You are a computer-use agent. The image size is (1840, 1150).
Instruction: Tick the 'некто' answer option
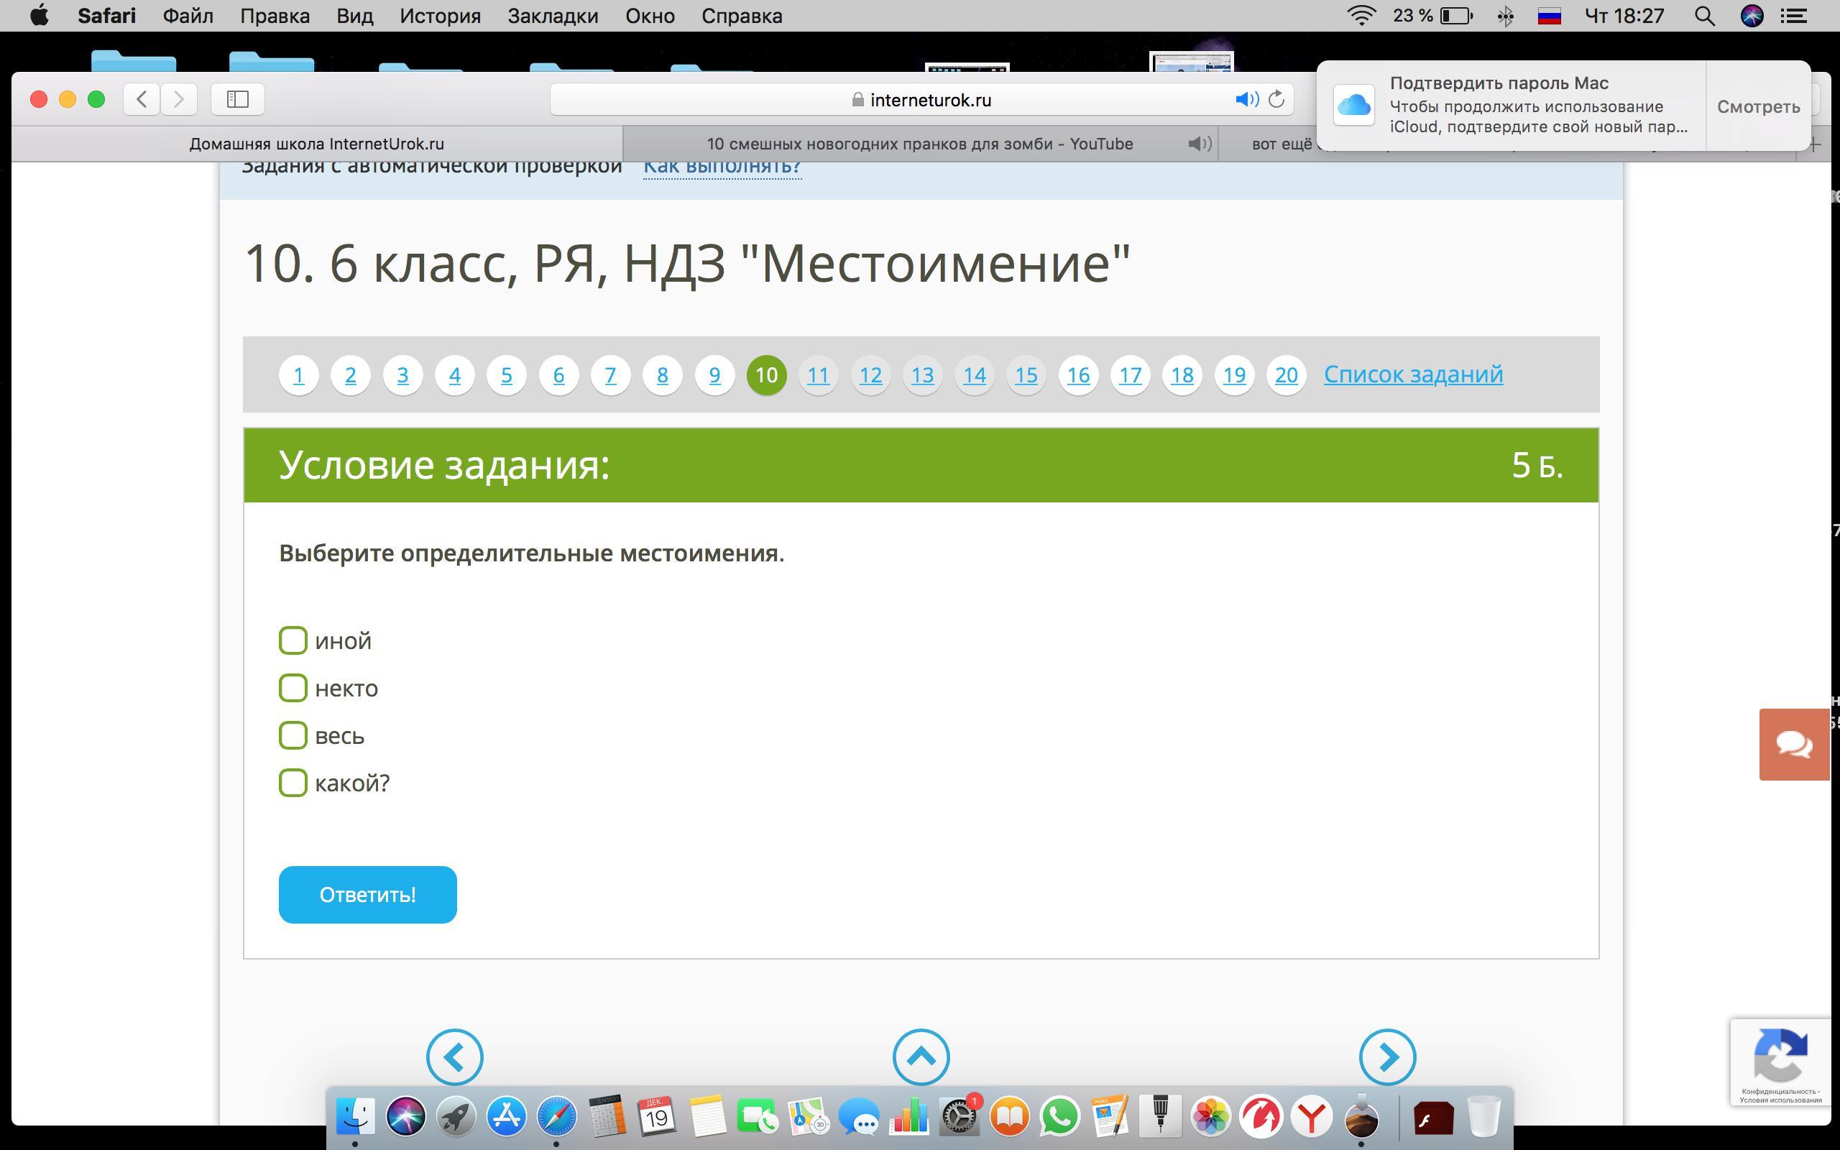(x=293, y=688)
